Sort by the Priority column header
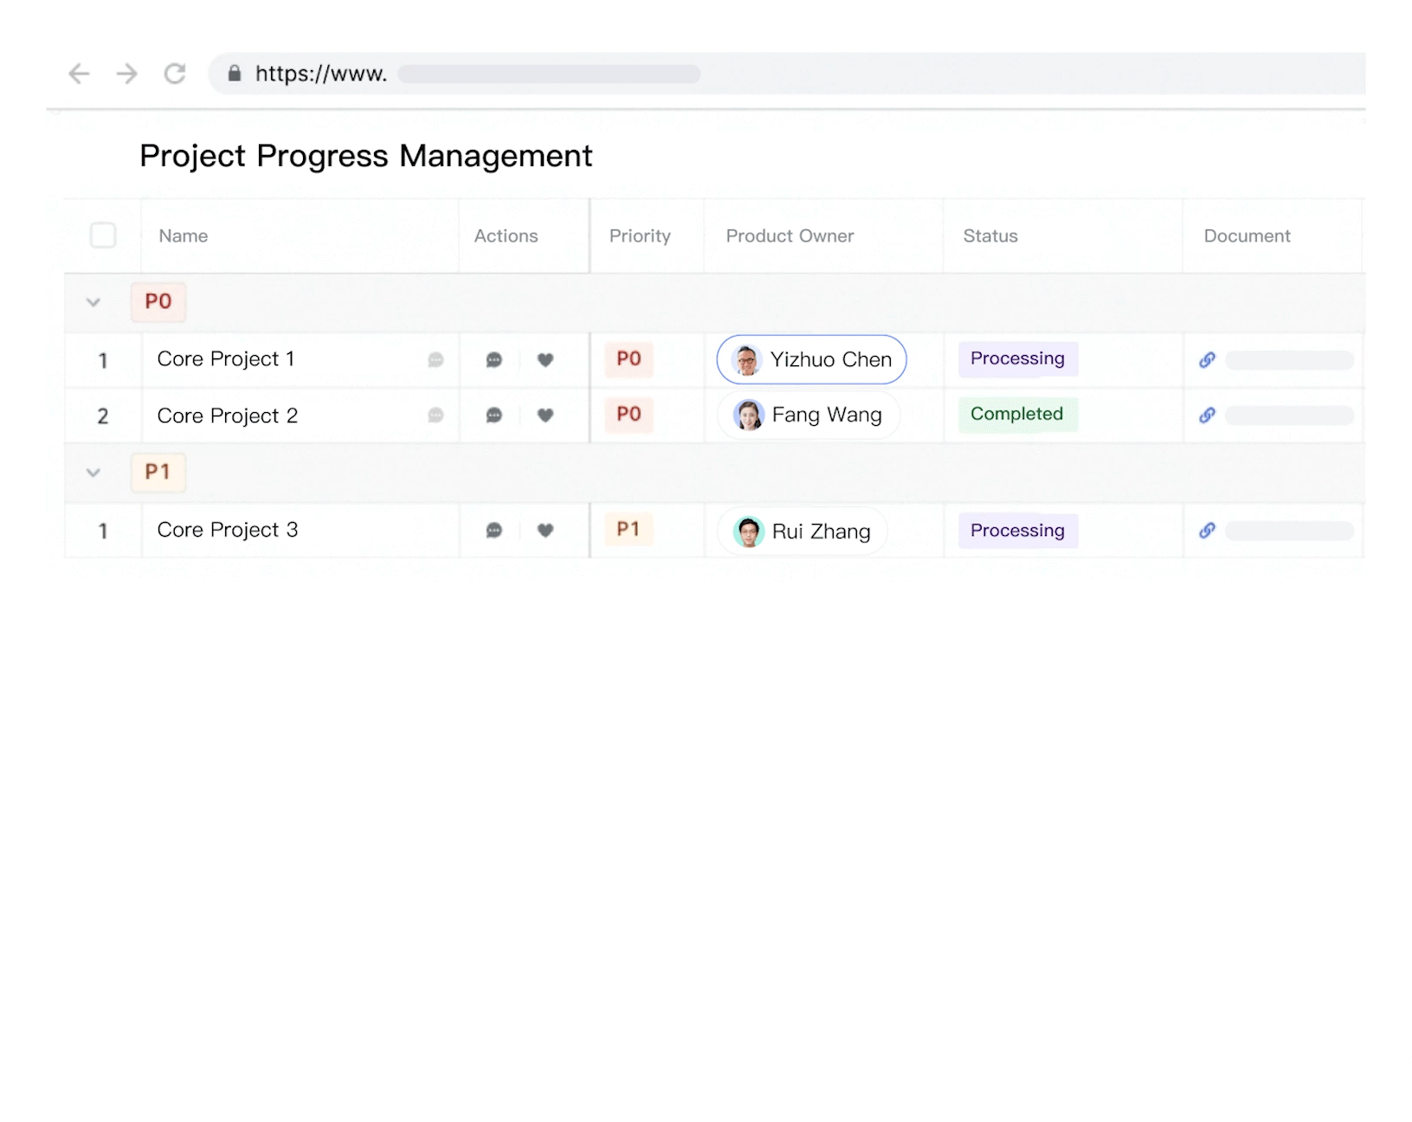This screenshot has width=1412, height=1122. tap(640, 236)
